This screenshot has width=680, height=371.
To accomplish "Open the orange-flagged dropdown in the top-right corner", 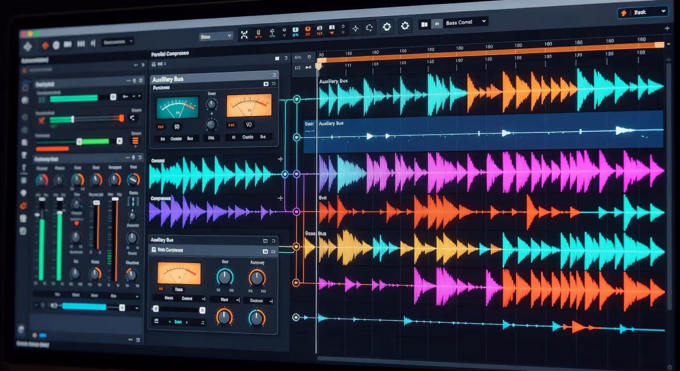I will click(x=643, y=13).
